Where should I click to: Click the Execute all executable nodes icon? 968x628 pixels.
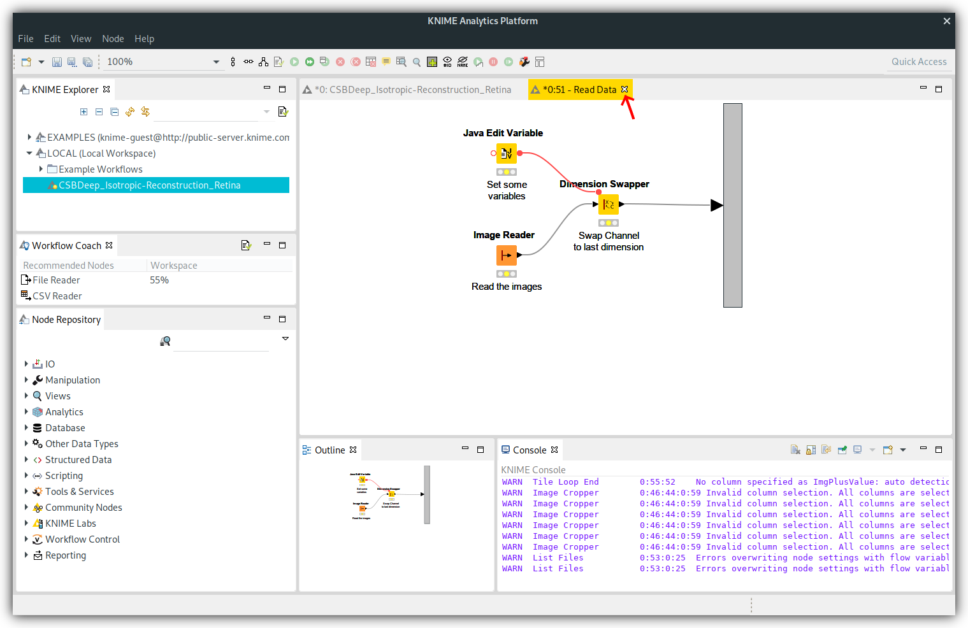(x=310, y=62)
